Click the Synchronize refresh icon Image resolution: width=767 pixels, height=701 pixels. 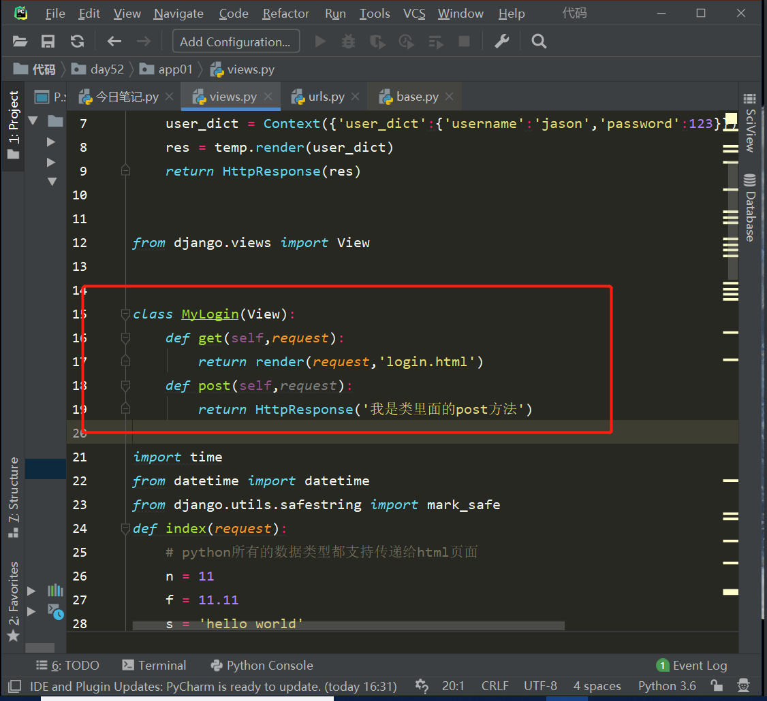[77, 42]
